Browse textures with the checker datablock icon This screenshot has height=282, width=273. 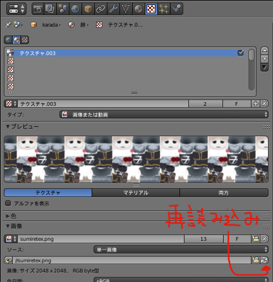tap(11, 104)
